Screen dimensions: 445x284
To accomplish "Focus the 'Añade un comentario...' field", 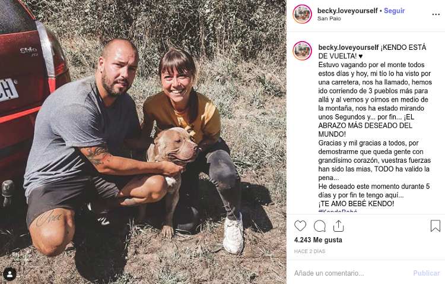I will (352, 273).
